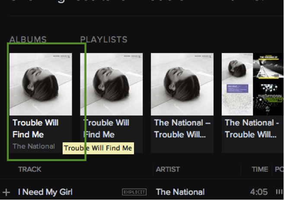Sort tracks by the TRACK column header

pyautogui.click(x=29, y=169)
